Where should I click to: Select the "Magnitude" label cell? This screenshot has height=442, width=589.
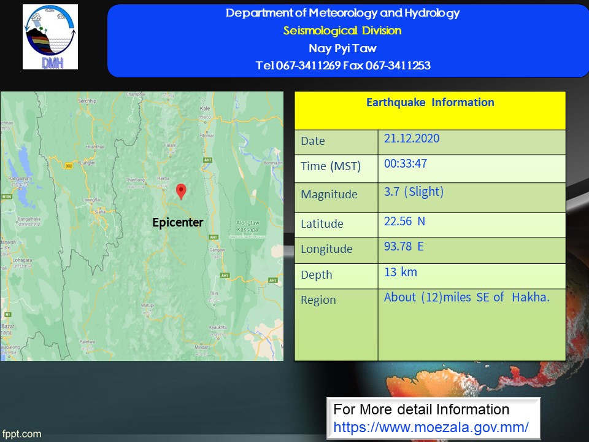[336, 197]
